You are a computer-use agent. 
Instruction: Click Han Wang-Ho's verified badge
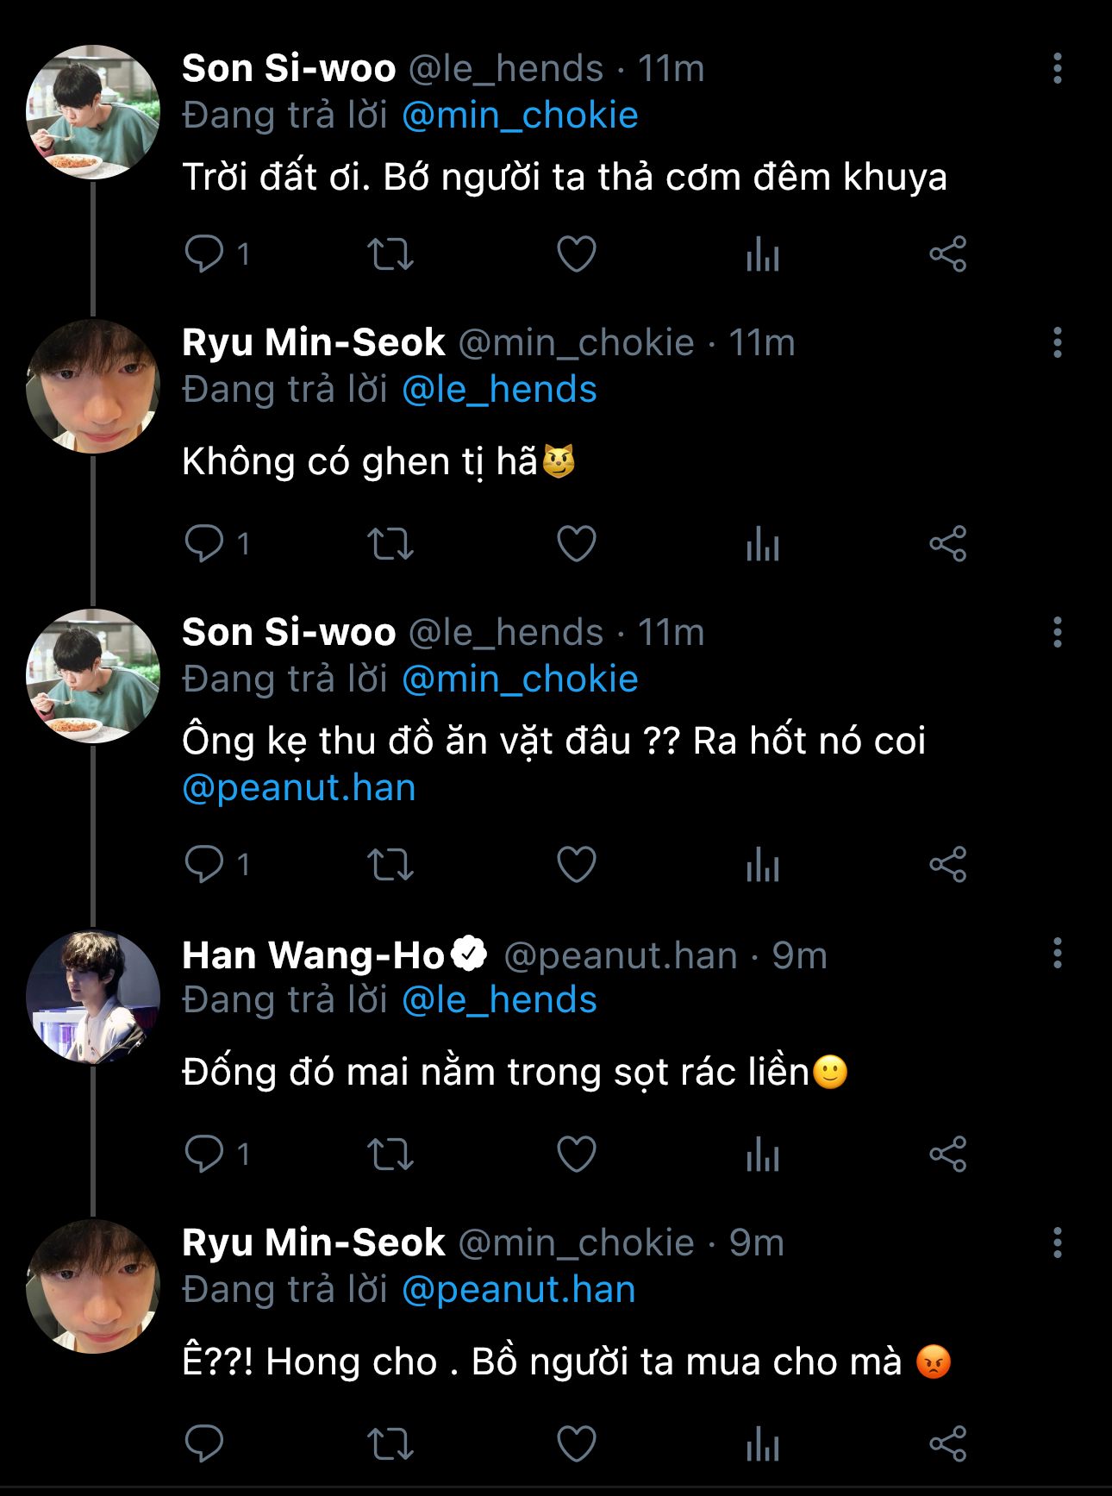(x=470, y=954)
